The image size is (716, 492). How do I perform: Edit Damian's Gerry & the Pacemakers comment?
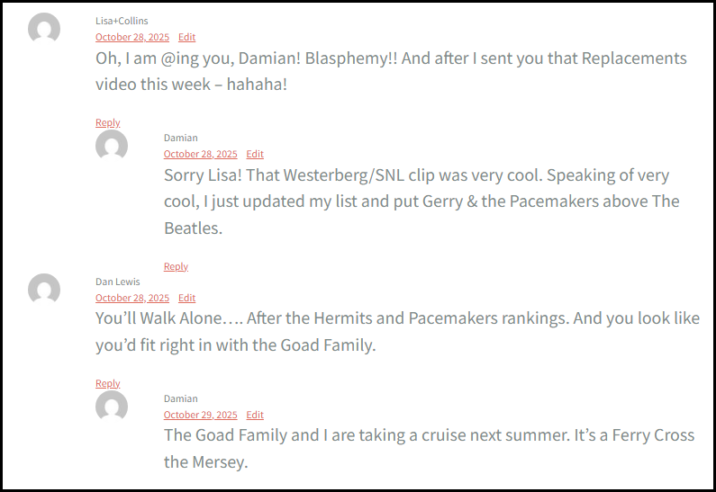pyautogui.click(x=255, y=154)
